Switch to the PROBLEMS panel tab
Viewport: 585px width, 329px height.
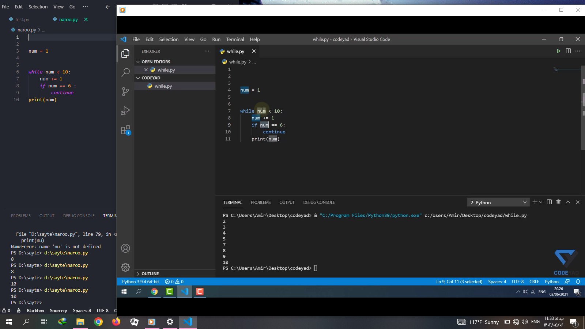[261, 203]
